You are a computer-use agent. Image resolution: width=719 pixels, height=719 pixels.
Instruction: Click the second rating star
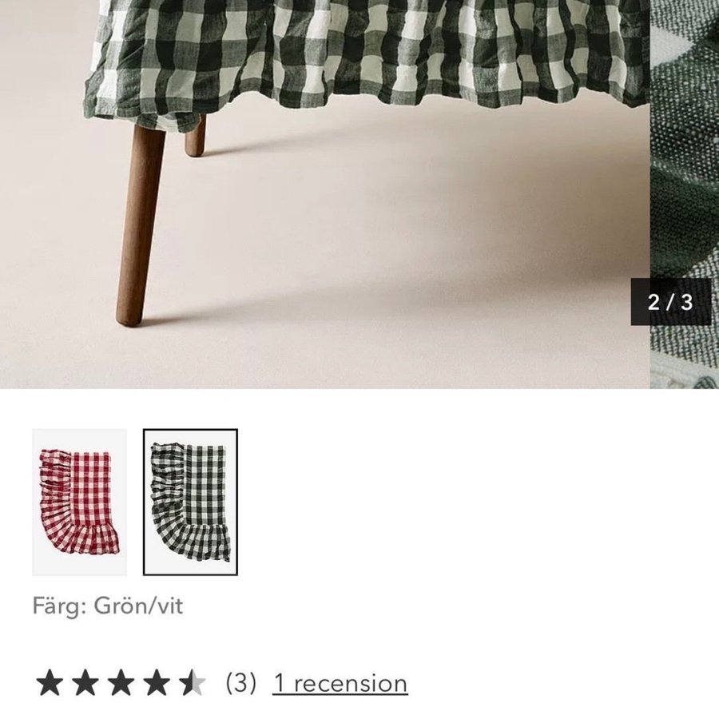pos(85,683)
